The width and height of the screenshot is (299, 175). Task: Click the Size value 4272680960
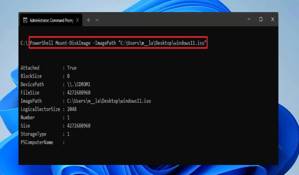(x=79, y=126)
